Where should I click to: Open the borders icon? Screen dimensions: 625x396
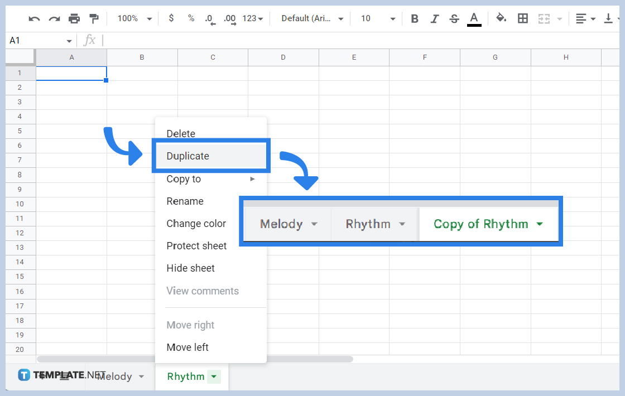tap(523, 18)
